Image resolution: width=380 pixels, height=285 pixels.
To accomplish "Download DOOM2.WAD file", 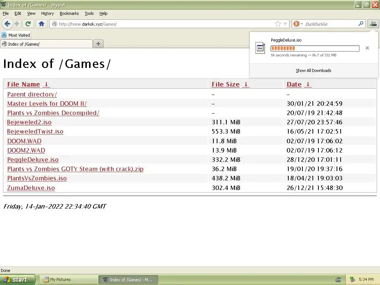I will 26,150.
